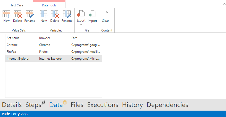Click New icon in Variables group
This screenshot has width=226, height=117.
[44, 14]
